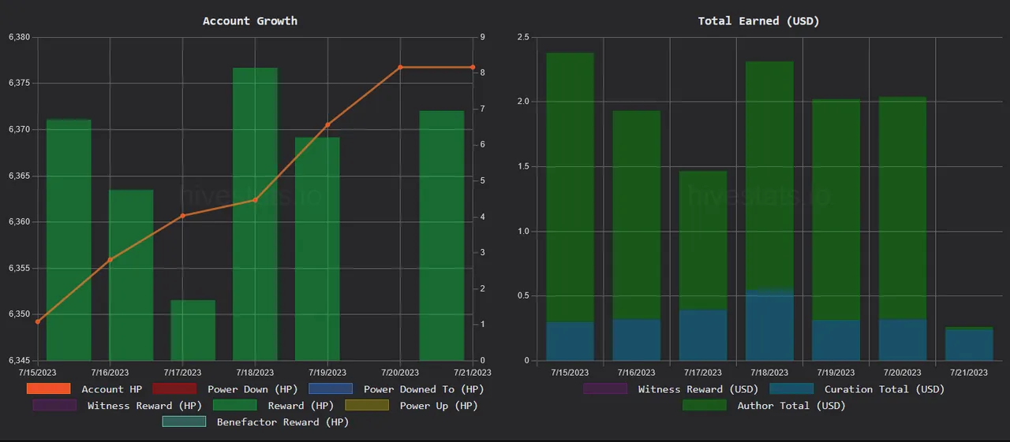The width and height of the screenshot is (1010, 442).
Task: Click the 7/17/2023 curation total bar segment
Action: [703, 335]
